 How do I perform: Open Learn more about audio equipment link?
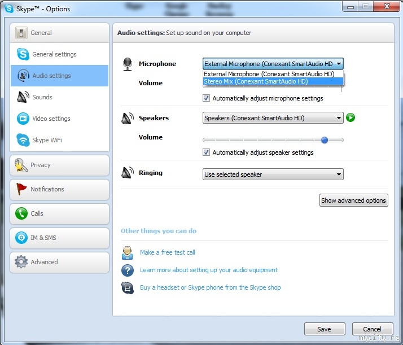pyautogui.click(x=209, y=270)
